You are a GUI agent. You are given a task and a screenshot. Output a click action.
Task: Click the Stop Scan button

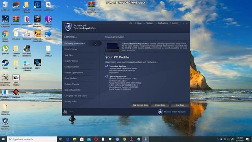pyautogui.click(x=180, y=105)
